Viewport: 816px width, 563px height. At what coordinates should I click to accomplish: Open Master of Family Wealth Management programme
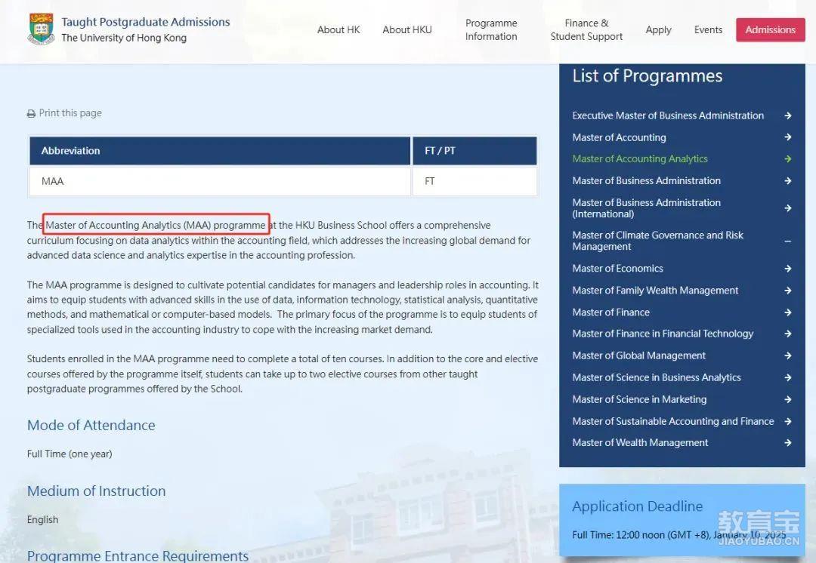655,291
